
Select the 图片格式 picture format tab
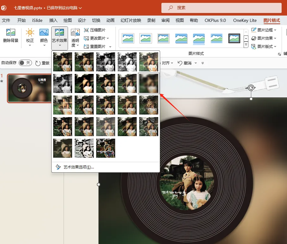click(271, 20)
